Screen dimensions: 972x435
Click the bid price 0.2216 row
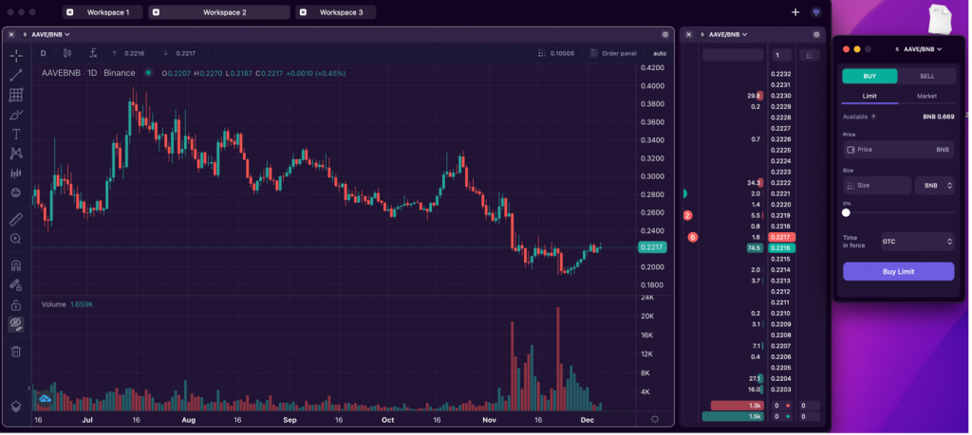click(x=781, y=248)
